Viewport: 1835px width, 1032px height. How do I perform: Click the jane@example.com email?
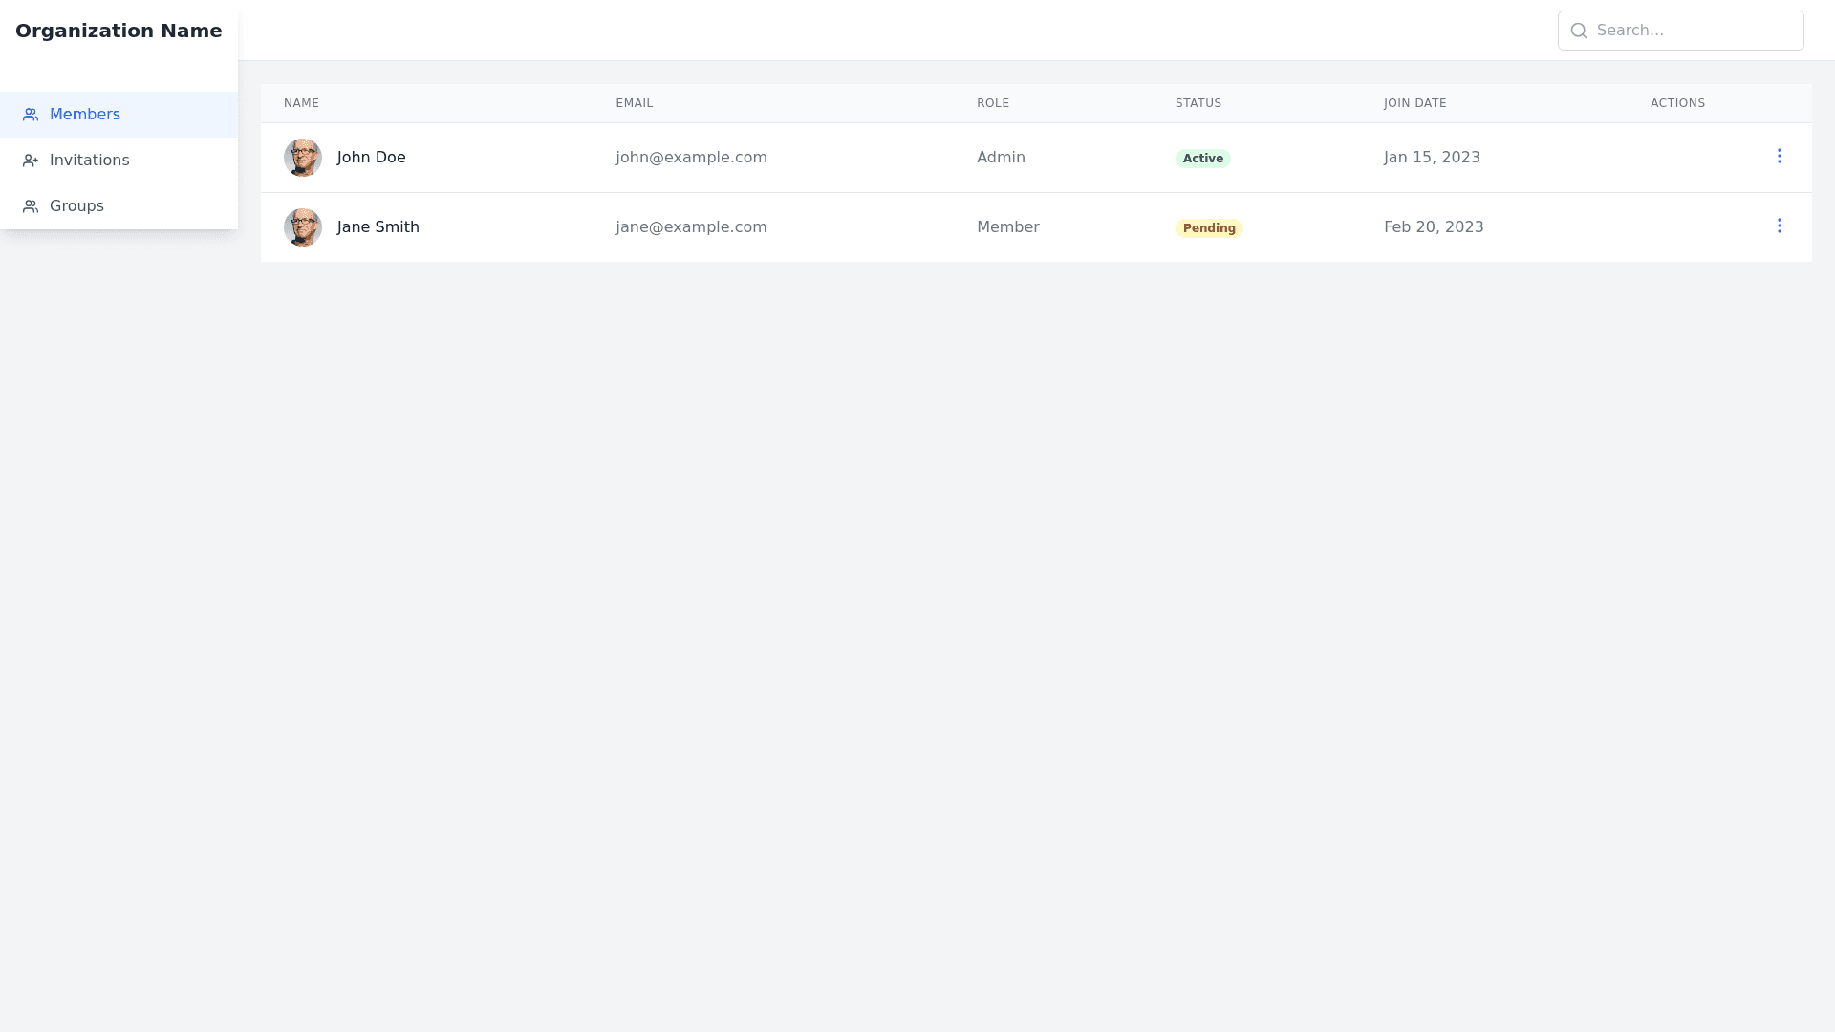(x=691, y=227)
